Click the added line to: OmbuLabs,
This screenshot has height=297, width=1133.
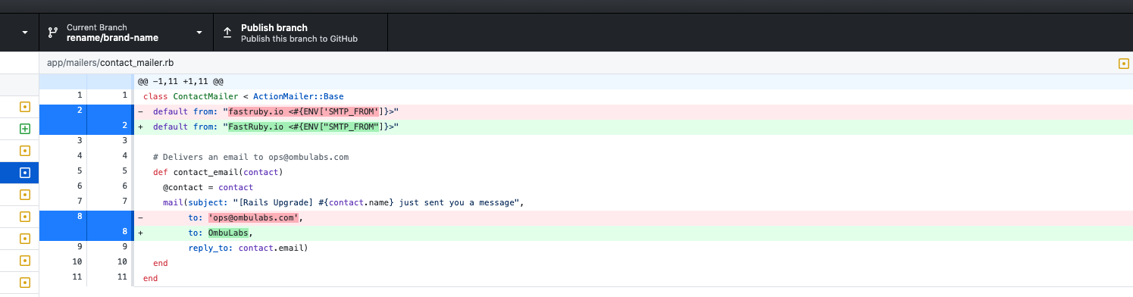633,233
